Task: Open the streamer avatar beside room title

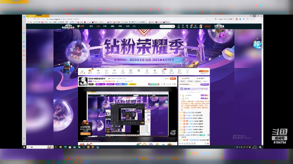Action: [x=83, y=81]
